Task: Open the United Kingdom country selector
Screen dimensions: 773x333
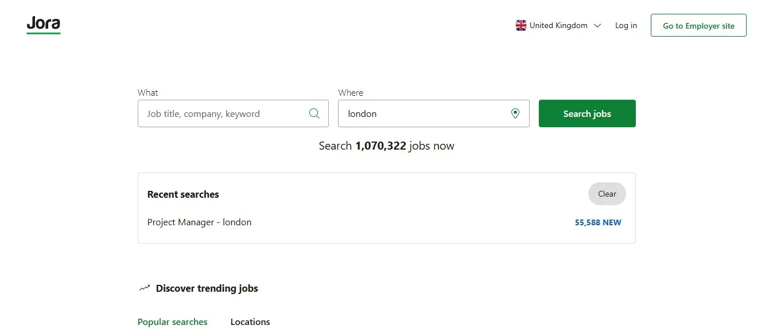Action: click(x=558, y=25)
